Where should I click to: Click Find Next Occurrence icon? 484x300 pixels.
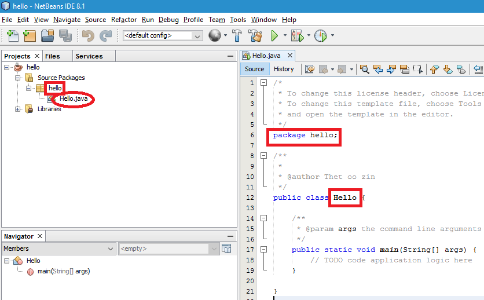tap(391, 69)
